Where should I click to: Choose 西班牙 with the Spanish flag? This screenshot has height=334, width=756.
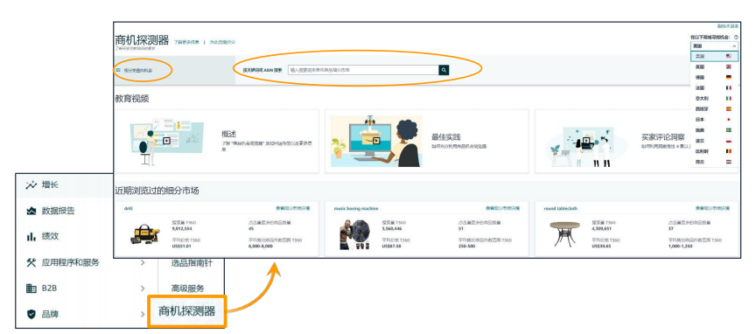[x=714, y=109]
